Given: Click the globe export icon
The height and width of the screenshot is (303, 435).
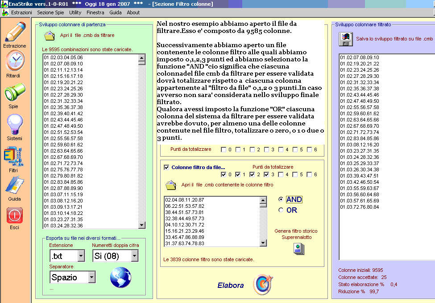Looking at the screenshot, I should [x=120, y=277].
